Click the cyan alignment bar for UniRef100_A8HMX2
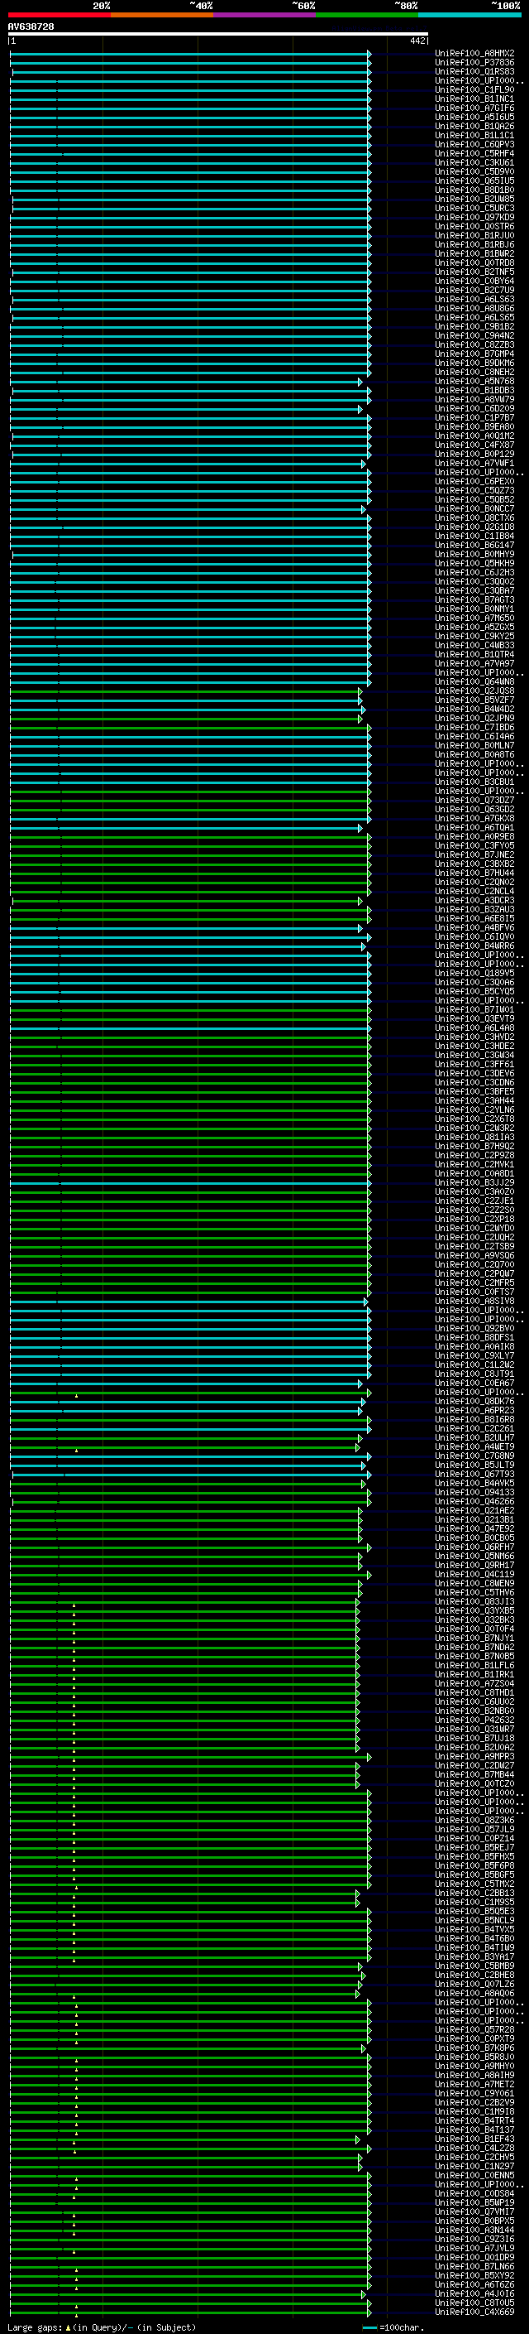This screenshot has width=529, height=2334. 189,55
